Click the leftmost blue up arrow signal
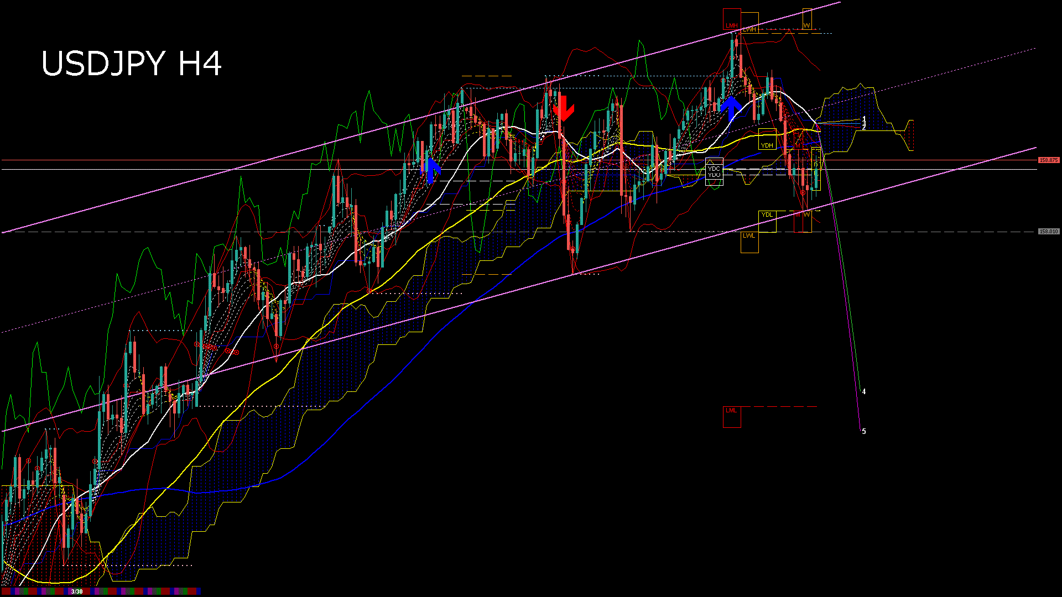 coord(431,170)
